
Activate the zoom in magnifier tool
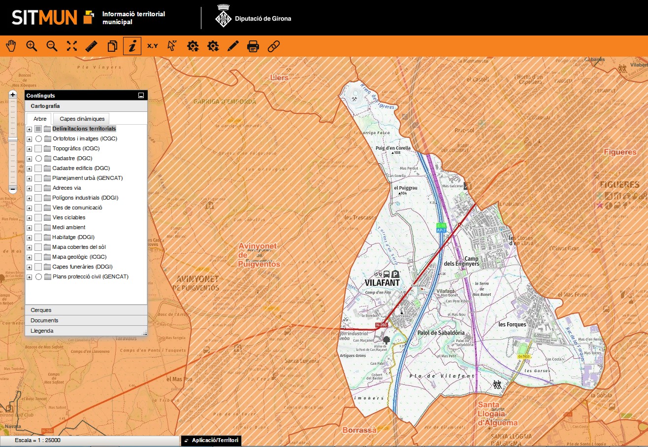[32, 46]
